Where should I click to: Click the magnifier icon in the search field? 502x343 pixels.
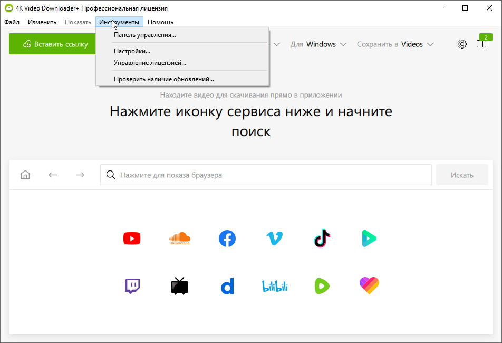[111, 175]
